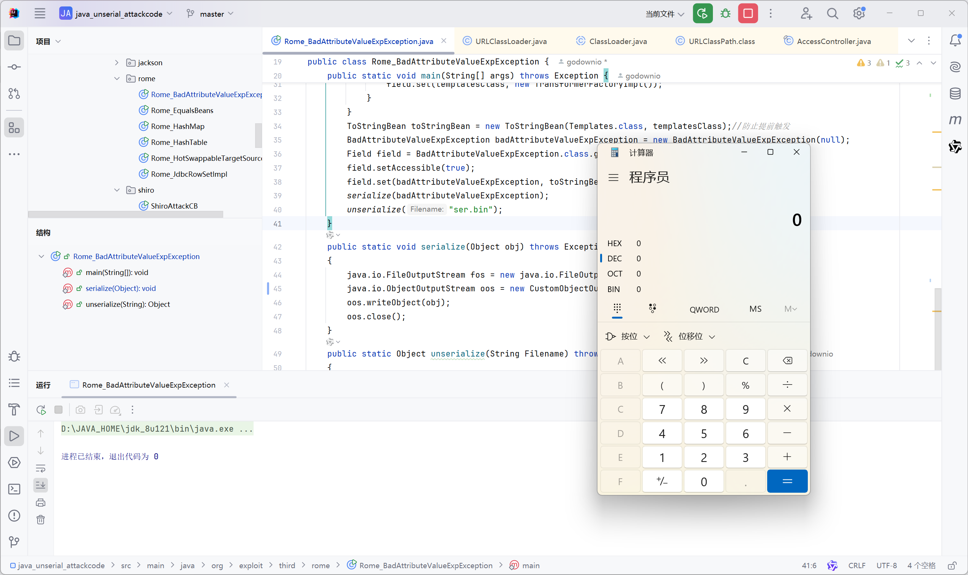The width and height of the screenshot is (968, 575).
Task: Open the Pull Requests tool window
Action: coord(14,93)
